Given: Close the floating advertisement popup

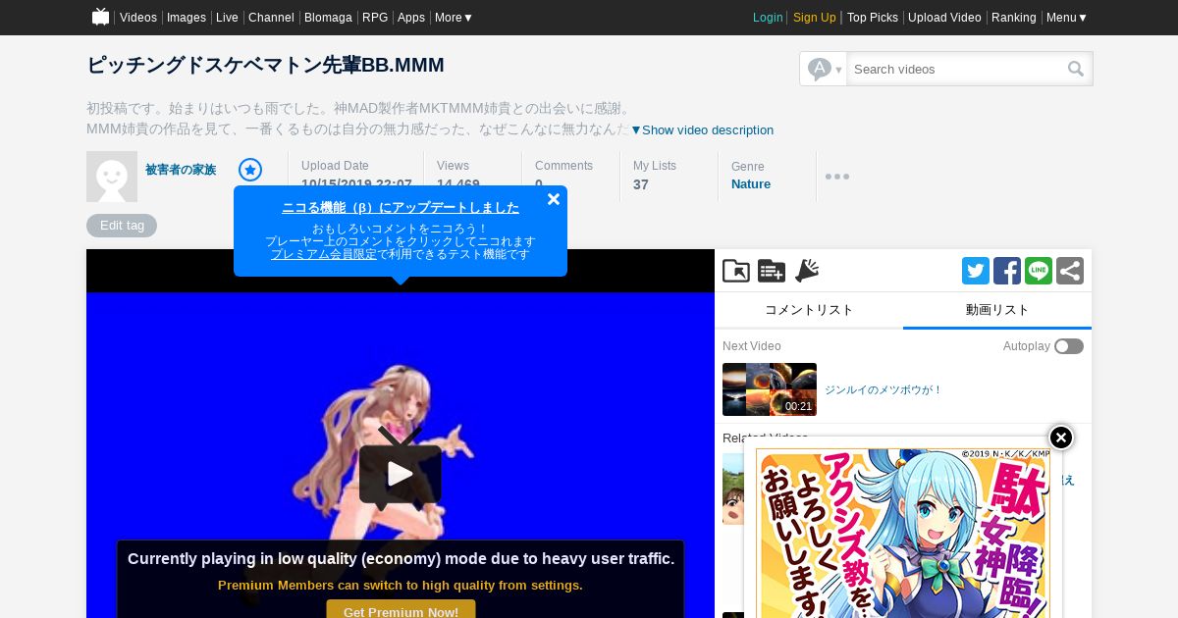Looking at the screenshot, I should pos(1061,438).
